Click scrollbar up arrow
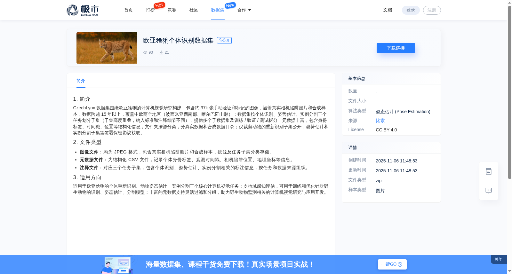This screenshot has width=512, height=274. click(x=509, y=3)
